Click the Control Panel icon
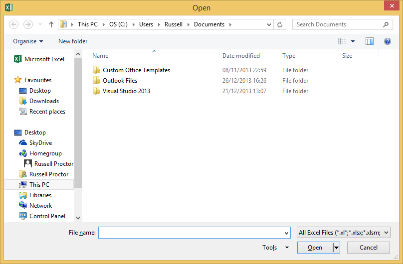The width and height of the screenshot is (403, 264). [x=23, y=216]
